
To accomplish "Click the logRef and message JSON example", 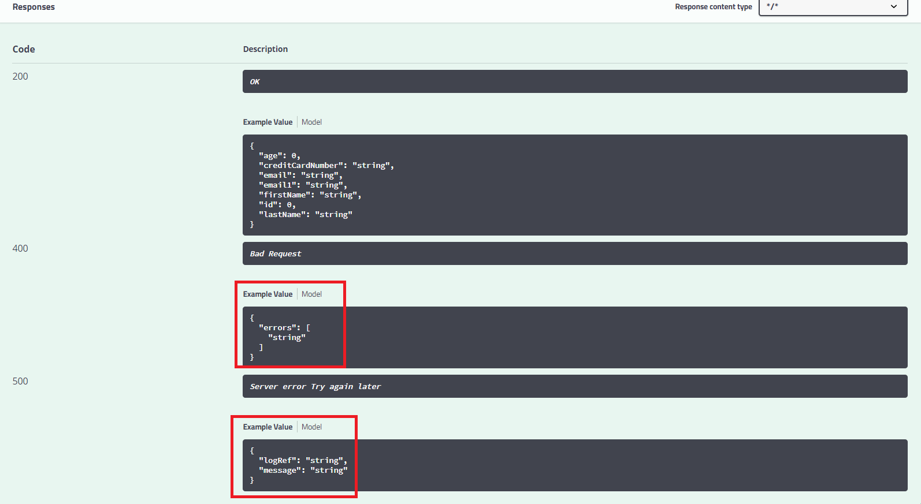I will click(x=574, y=465).
